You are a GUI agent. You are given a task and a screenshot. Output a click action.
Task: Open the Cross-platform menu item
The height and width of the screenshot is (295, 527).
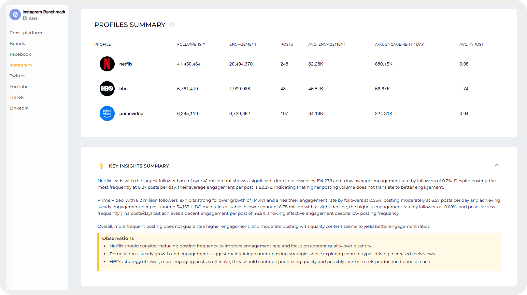26,33
